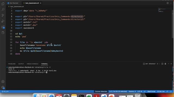Image resolution: width=174 pixels, height=97 pixels.
Task: Click 'cd $p1' on line 11
Action: click(19, 34)
